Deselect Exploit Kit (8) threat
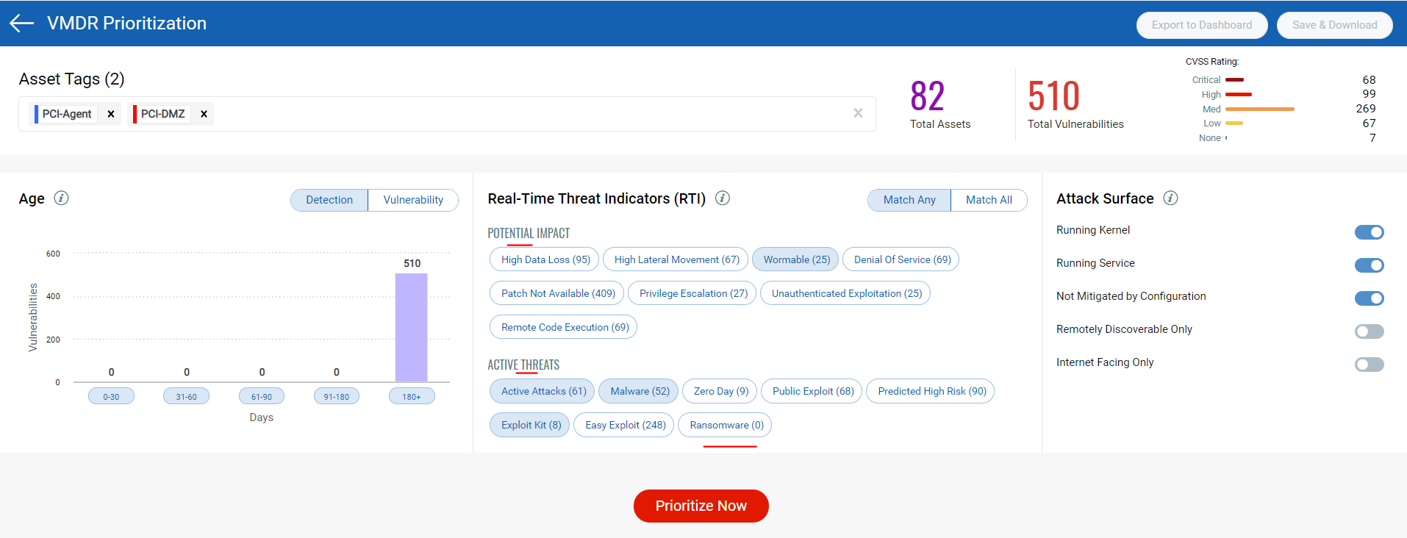This screenshot has width=1407, height=538. pyautogui.click(x=531, y=425)
